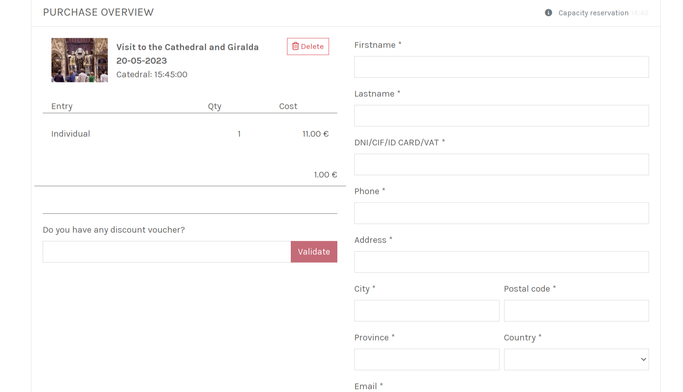Click the '20-05-2023' visit date
Screen dimensions: 683x392
coord(142,61)
